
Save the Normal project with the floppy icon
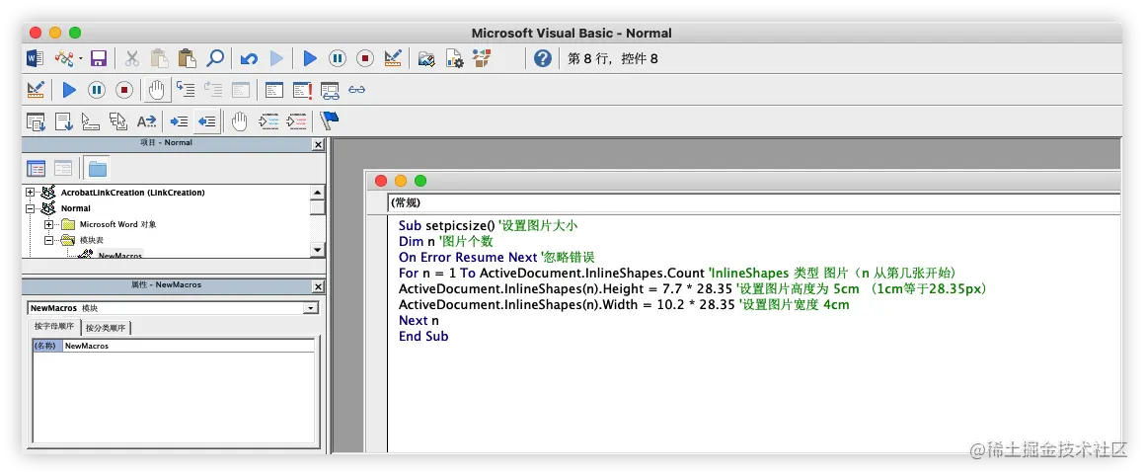99,58
